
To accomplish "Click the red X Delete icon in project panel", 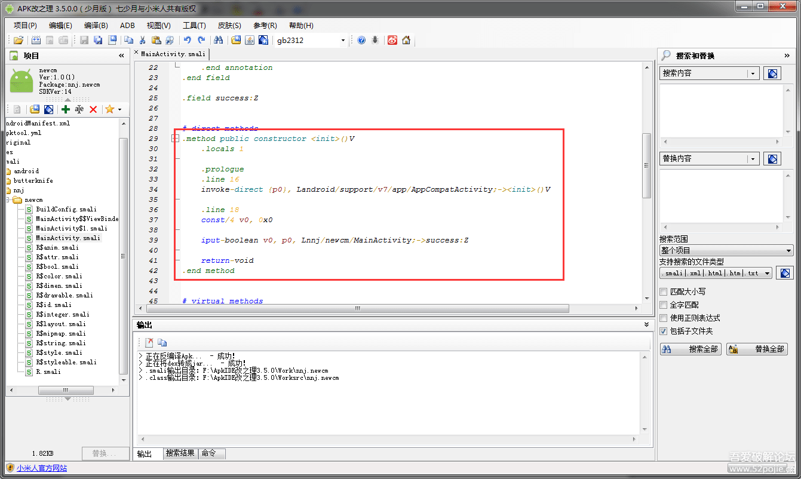I will click(93, 109).
